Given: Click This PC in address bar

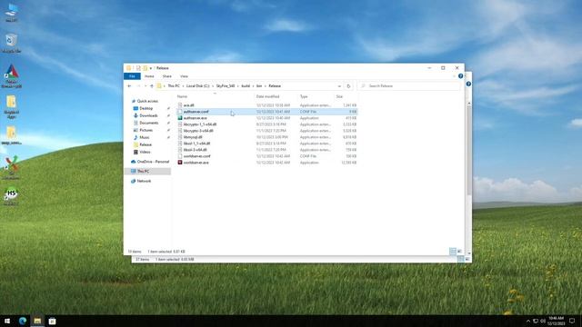Looking at the screenshot, I should tap(174, 86).
